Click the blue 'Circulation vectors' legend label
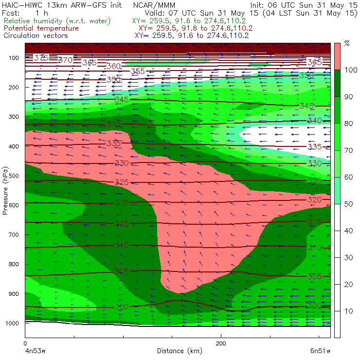Image resolution: width=360 pixels, height=360 pixels. point(36,36)
